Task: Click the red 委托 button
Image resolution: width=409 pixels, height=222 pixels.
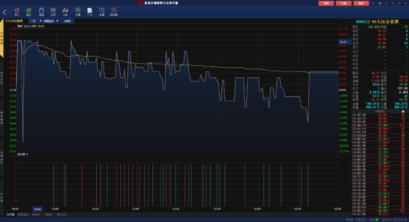Action: pyautogui.click(x=361, y=3)
